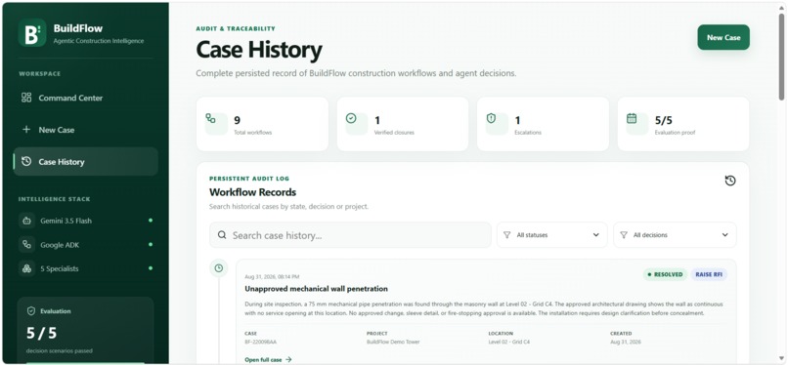Click the history icon in Workflow Records header
This screenshot has height=365, width=788.
click(730, 181)
